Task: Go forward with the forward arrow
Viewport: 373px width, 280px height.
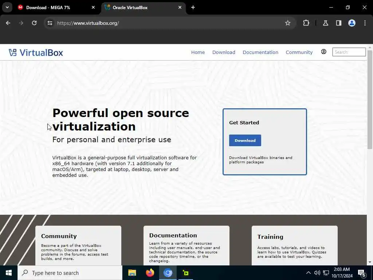Action: point(21,23)
